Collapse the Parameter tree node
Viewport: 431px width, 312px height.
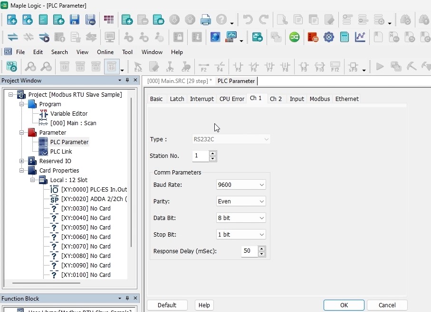(21, 133)
